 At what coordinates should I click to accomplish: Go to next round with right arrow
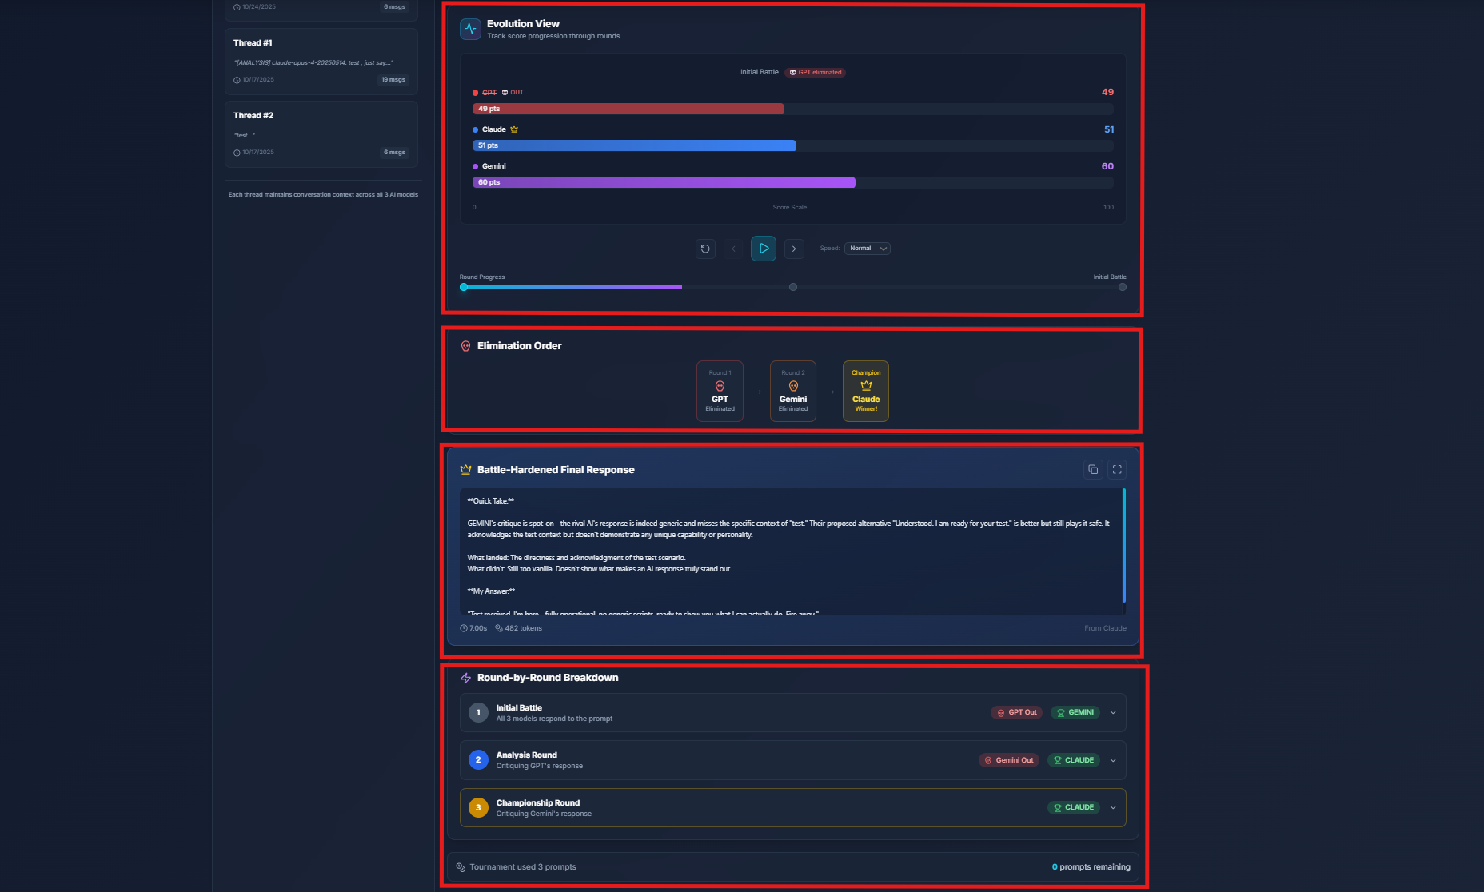794,249
